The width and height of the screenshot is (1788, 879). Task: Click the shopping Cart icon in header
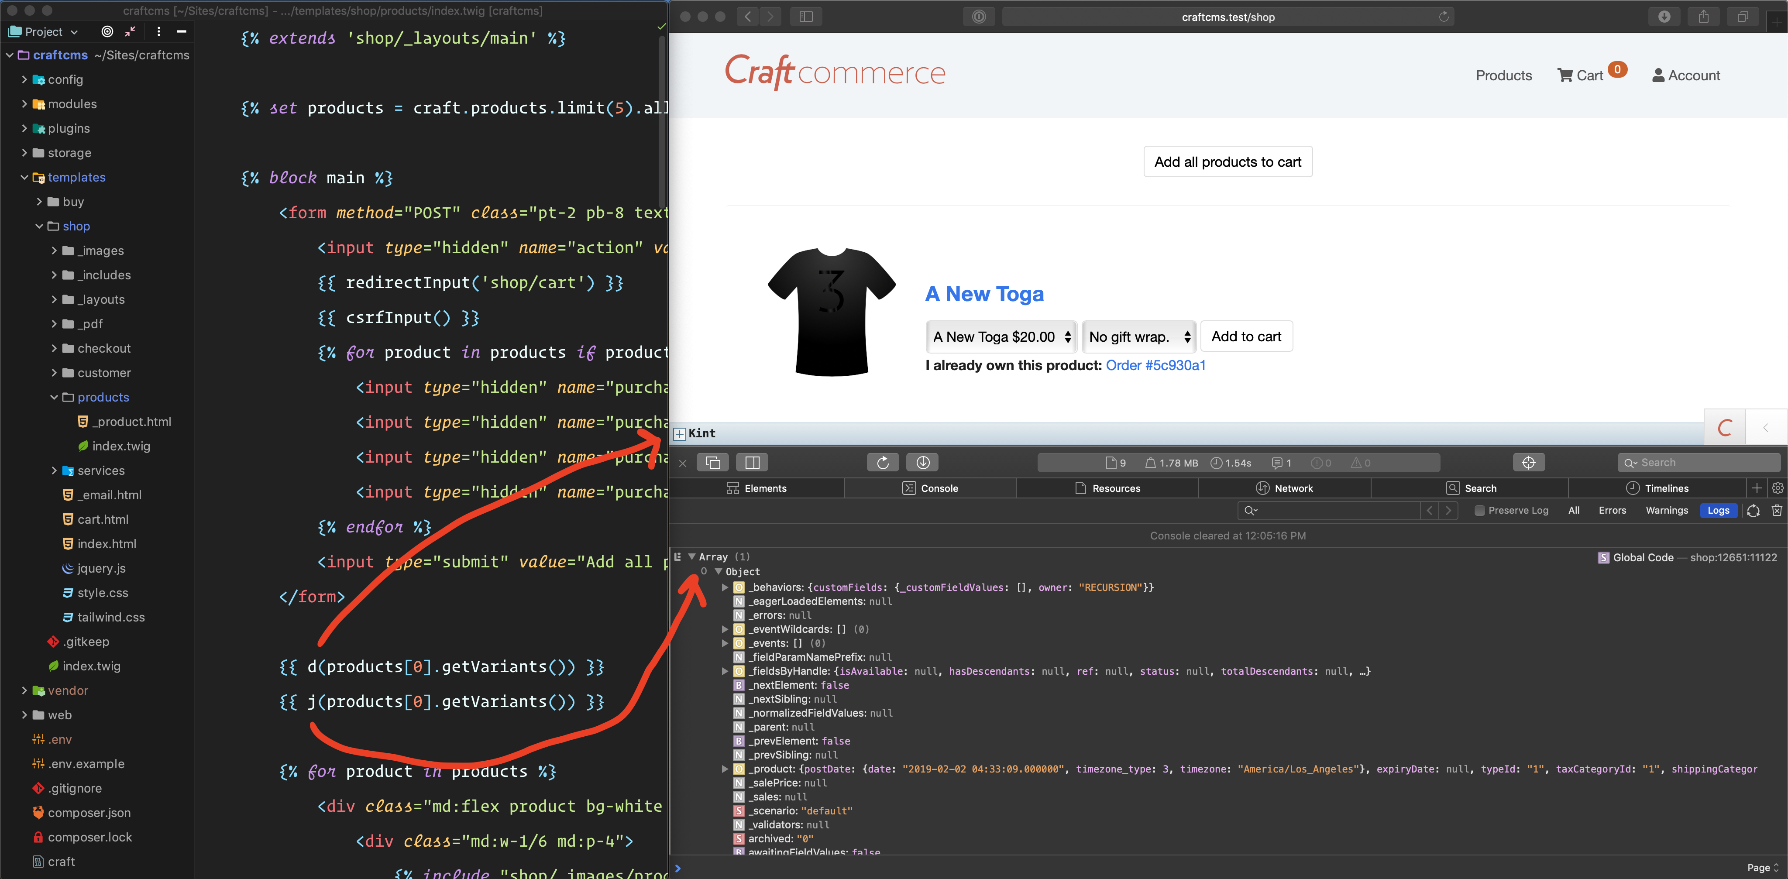[x=1564, y=76]
